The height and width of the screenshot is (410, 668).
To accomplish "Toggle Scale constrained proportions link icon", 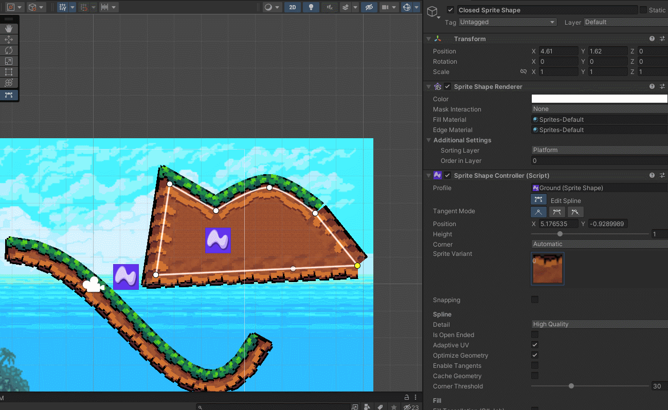I will coord(523,71).
